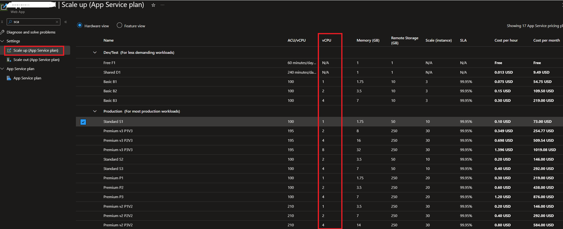Viewport: 563px width, 229px height.
Task: Collapse the Production tier group
Action: point(95,111)
